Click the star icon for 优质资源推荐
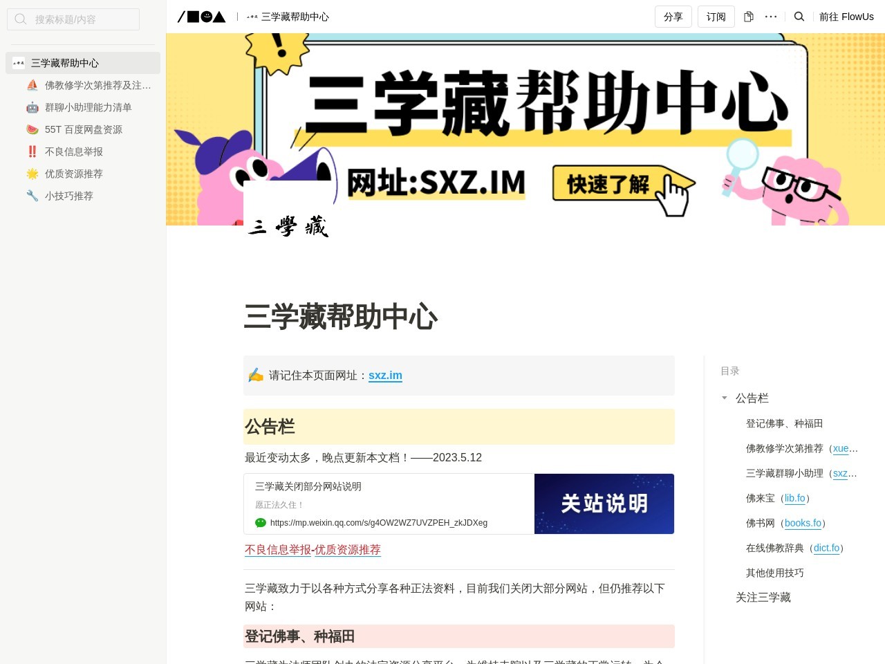Image resolution: width=885 pixels, height=664 pixels. click(x=32, y=174)
